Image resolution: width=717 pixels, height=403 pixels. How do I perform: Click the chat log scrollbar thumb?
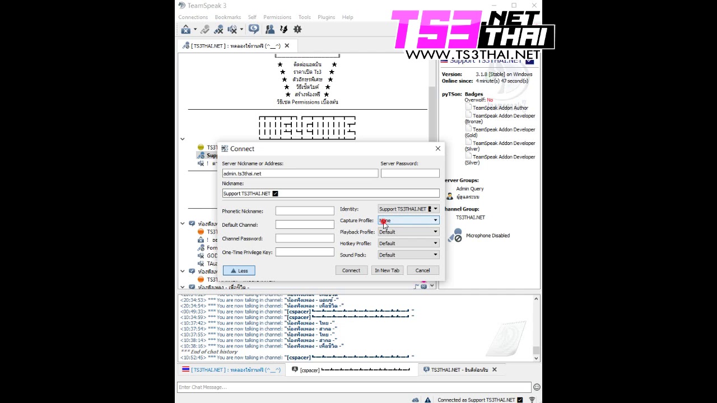[x=536, y=351]
